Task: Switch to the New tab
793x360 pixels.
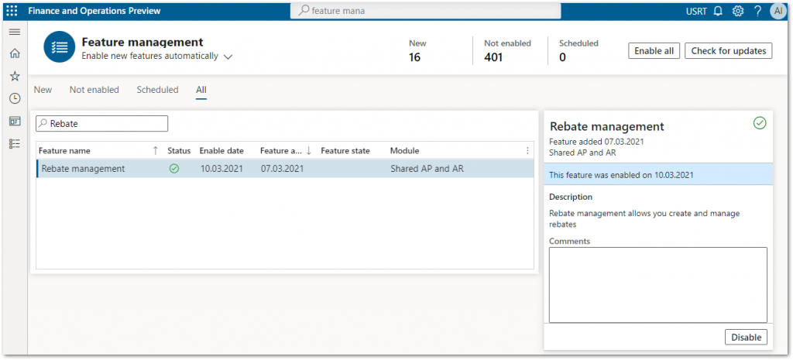Action: (x=43, y=90)
